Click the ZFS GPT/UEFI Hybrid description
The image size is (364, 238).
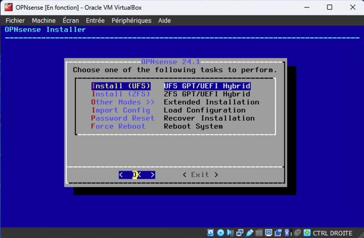tap(207, 94)
